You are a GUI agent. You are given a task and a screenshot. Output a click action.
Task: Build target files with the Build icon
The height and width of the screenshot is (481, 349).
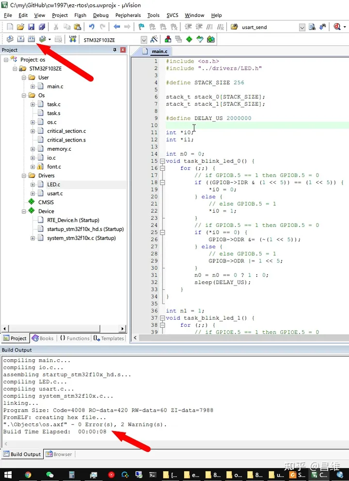tap(21, 39)
